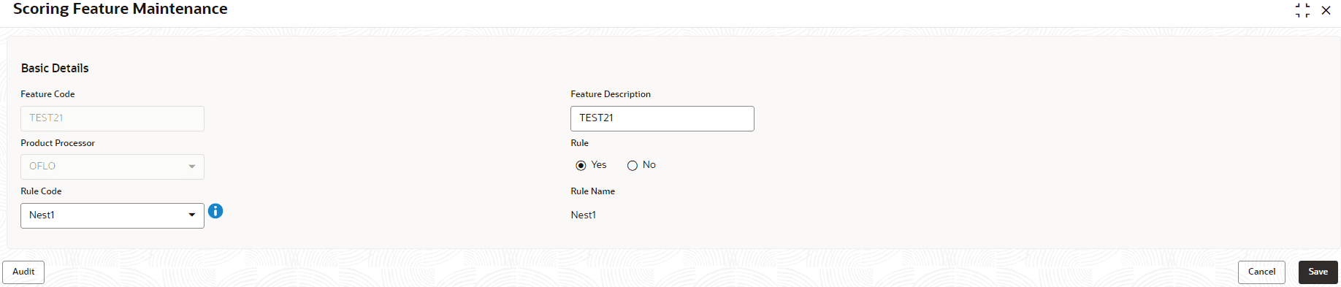Click the disabled Feature Code field

(112, 118)
